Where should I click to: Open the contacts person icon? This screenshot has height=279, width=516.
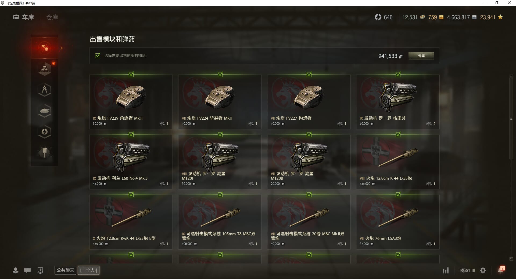pyautogui.click(x=16, y=270)
